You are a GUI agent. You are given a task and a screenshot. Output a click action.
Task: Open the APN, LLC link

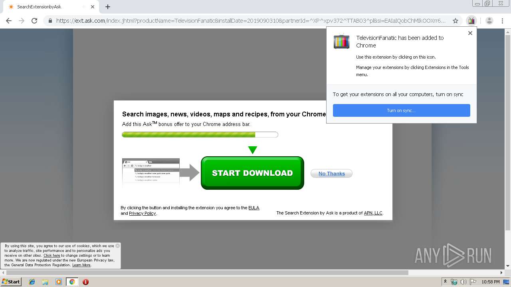pyautogui.click(x=373, y=213)
